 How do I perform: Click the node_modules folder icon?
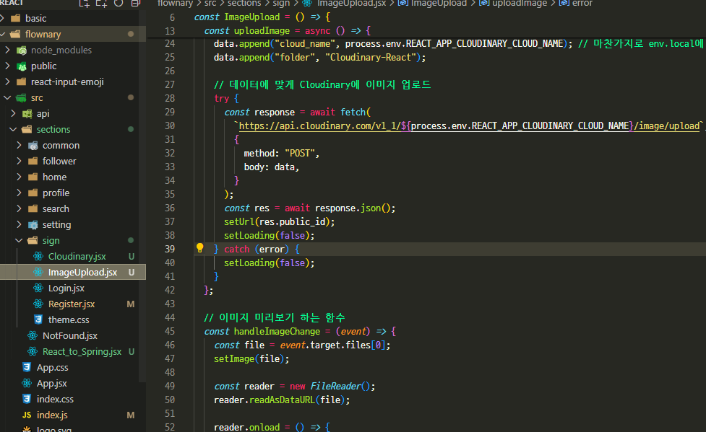point(21,50)
